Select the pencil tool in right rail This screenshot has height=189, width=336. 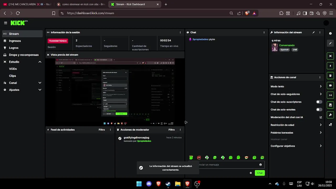pos(330,43)
